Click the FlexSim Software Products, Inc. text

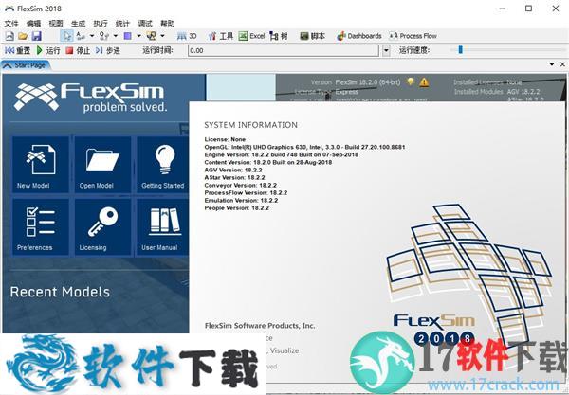coord(260,326)
